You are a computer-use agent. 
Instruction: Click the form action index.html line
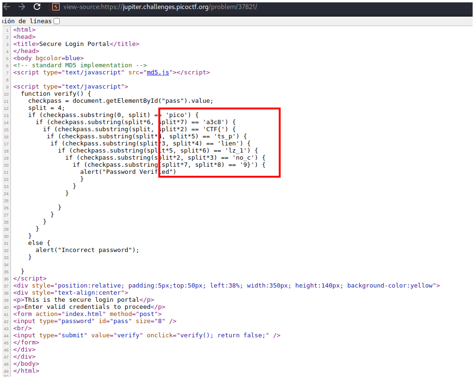coord(88,314)
